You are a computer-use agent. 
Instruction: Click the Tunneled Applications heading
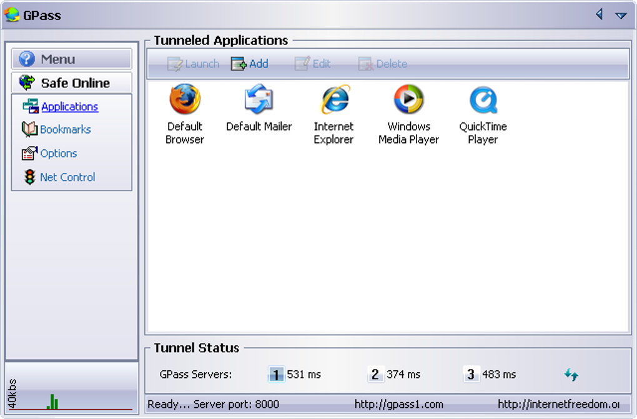[x=221, y=40]
